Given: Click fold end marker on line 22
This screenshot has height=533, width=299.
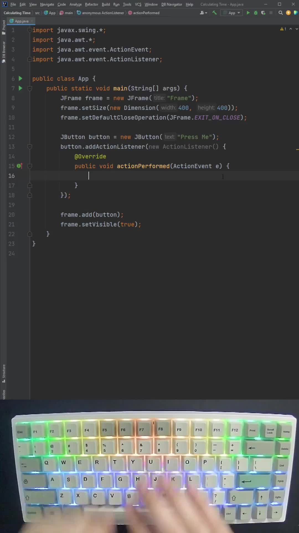Looking at the screenshot, I should (x=30, y=234).
